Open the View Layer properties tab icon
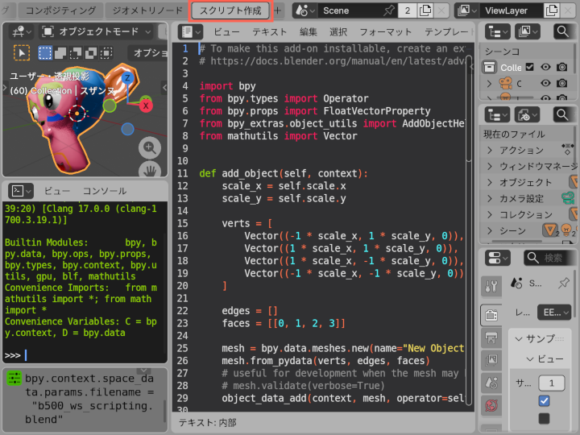The image size is (580, 435). click(x=491, y=360)
